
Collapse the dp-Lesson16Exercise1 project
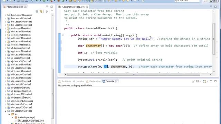coord(6,111)
